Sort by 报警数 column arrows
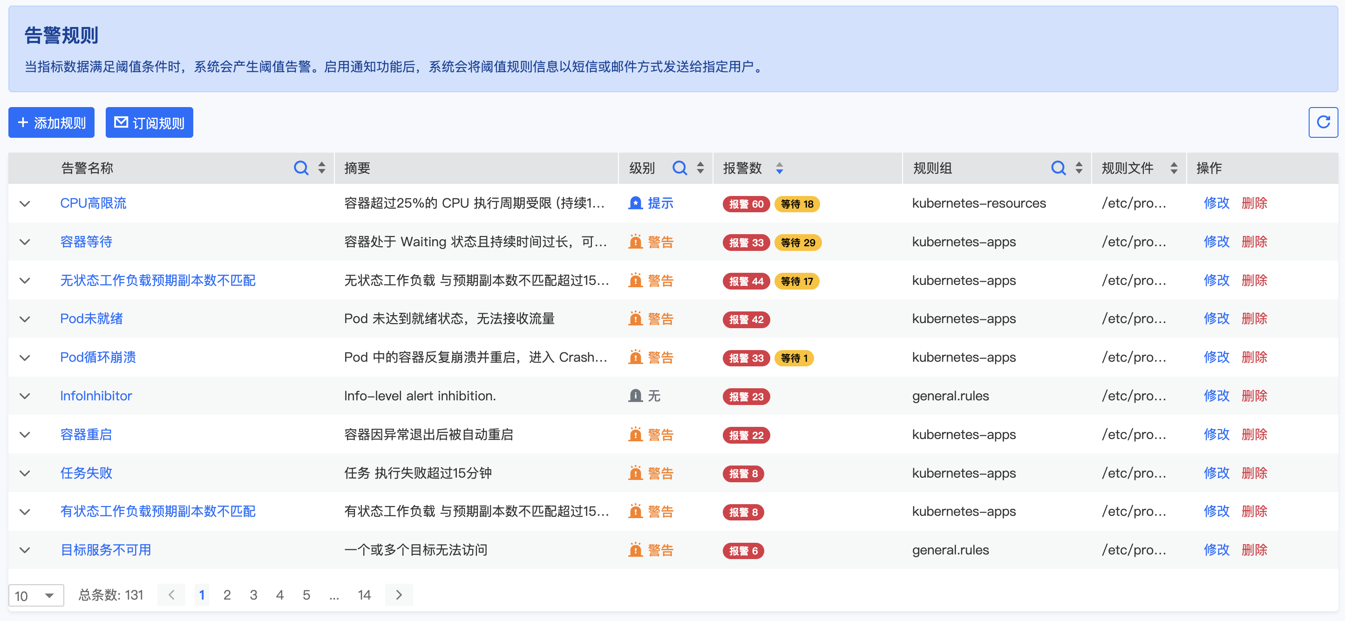Screen dimensions: 1345x621 pyautogui.click(x=779, y=168)
